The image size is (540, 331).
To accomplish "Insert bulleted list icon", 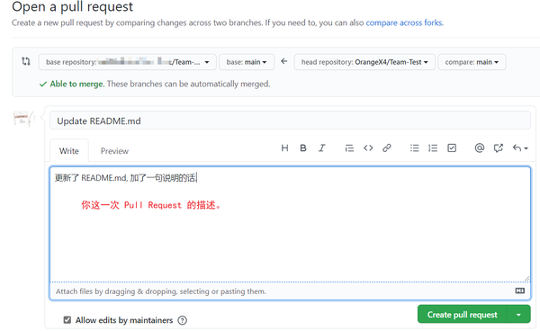I will point(414,148).
